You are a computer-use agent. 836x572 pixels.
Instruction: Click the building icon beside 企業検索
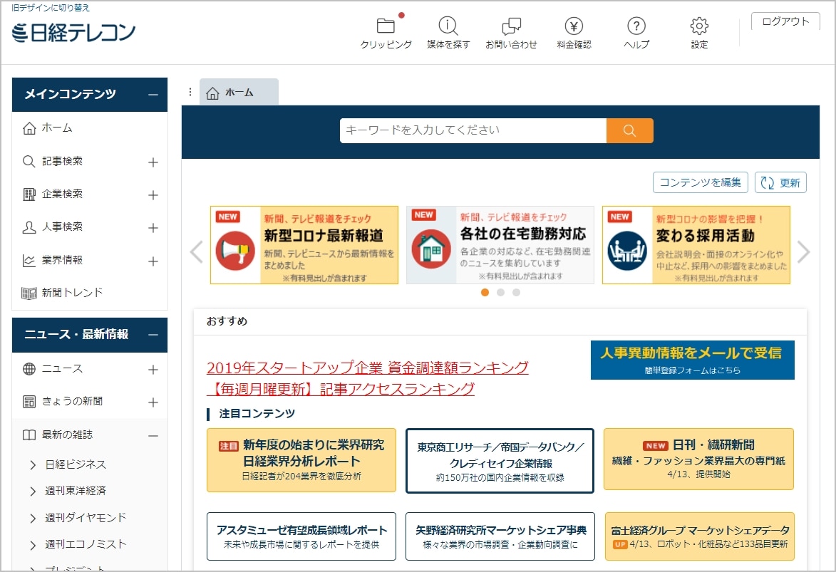click(29, 194)
